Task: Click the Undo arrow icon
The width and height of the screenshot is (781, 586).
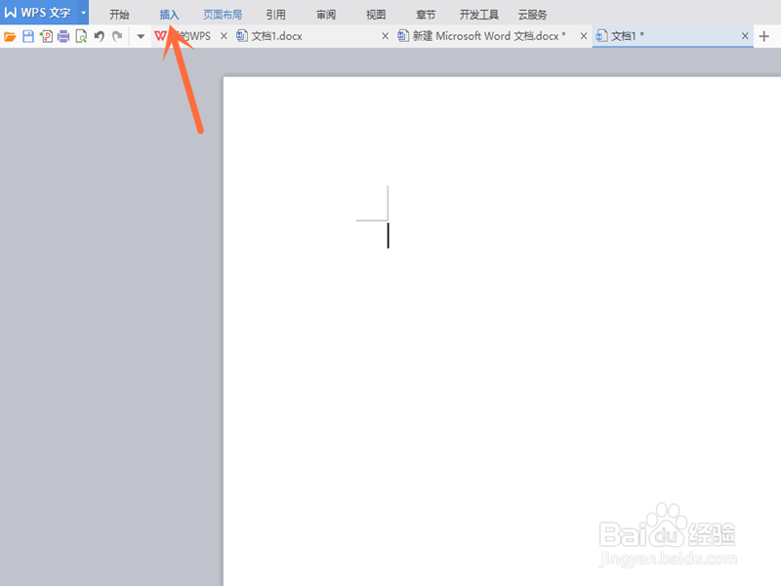Action: (x=100, y=36)
